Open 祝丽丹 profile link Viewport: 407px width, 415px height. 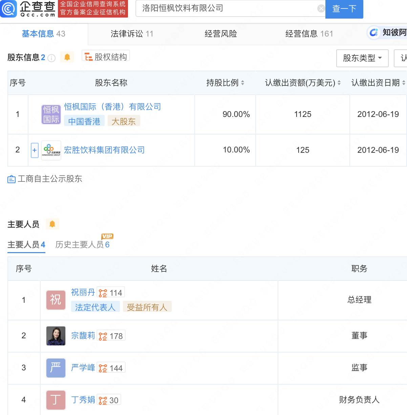(83, 292)
